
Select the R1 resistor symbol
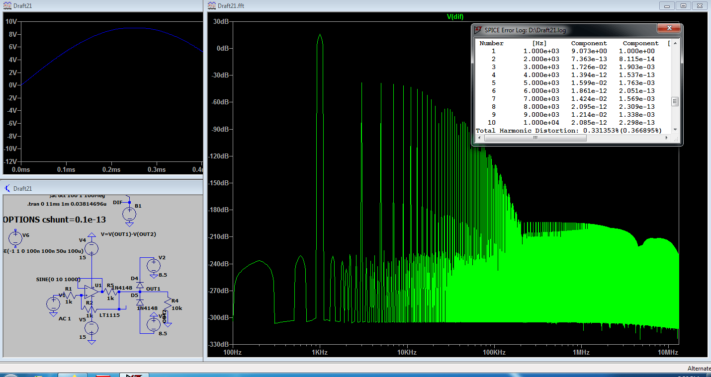(70, 296)
